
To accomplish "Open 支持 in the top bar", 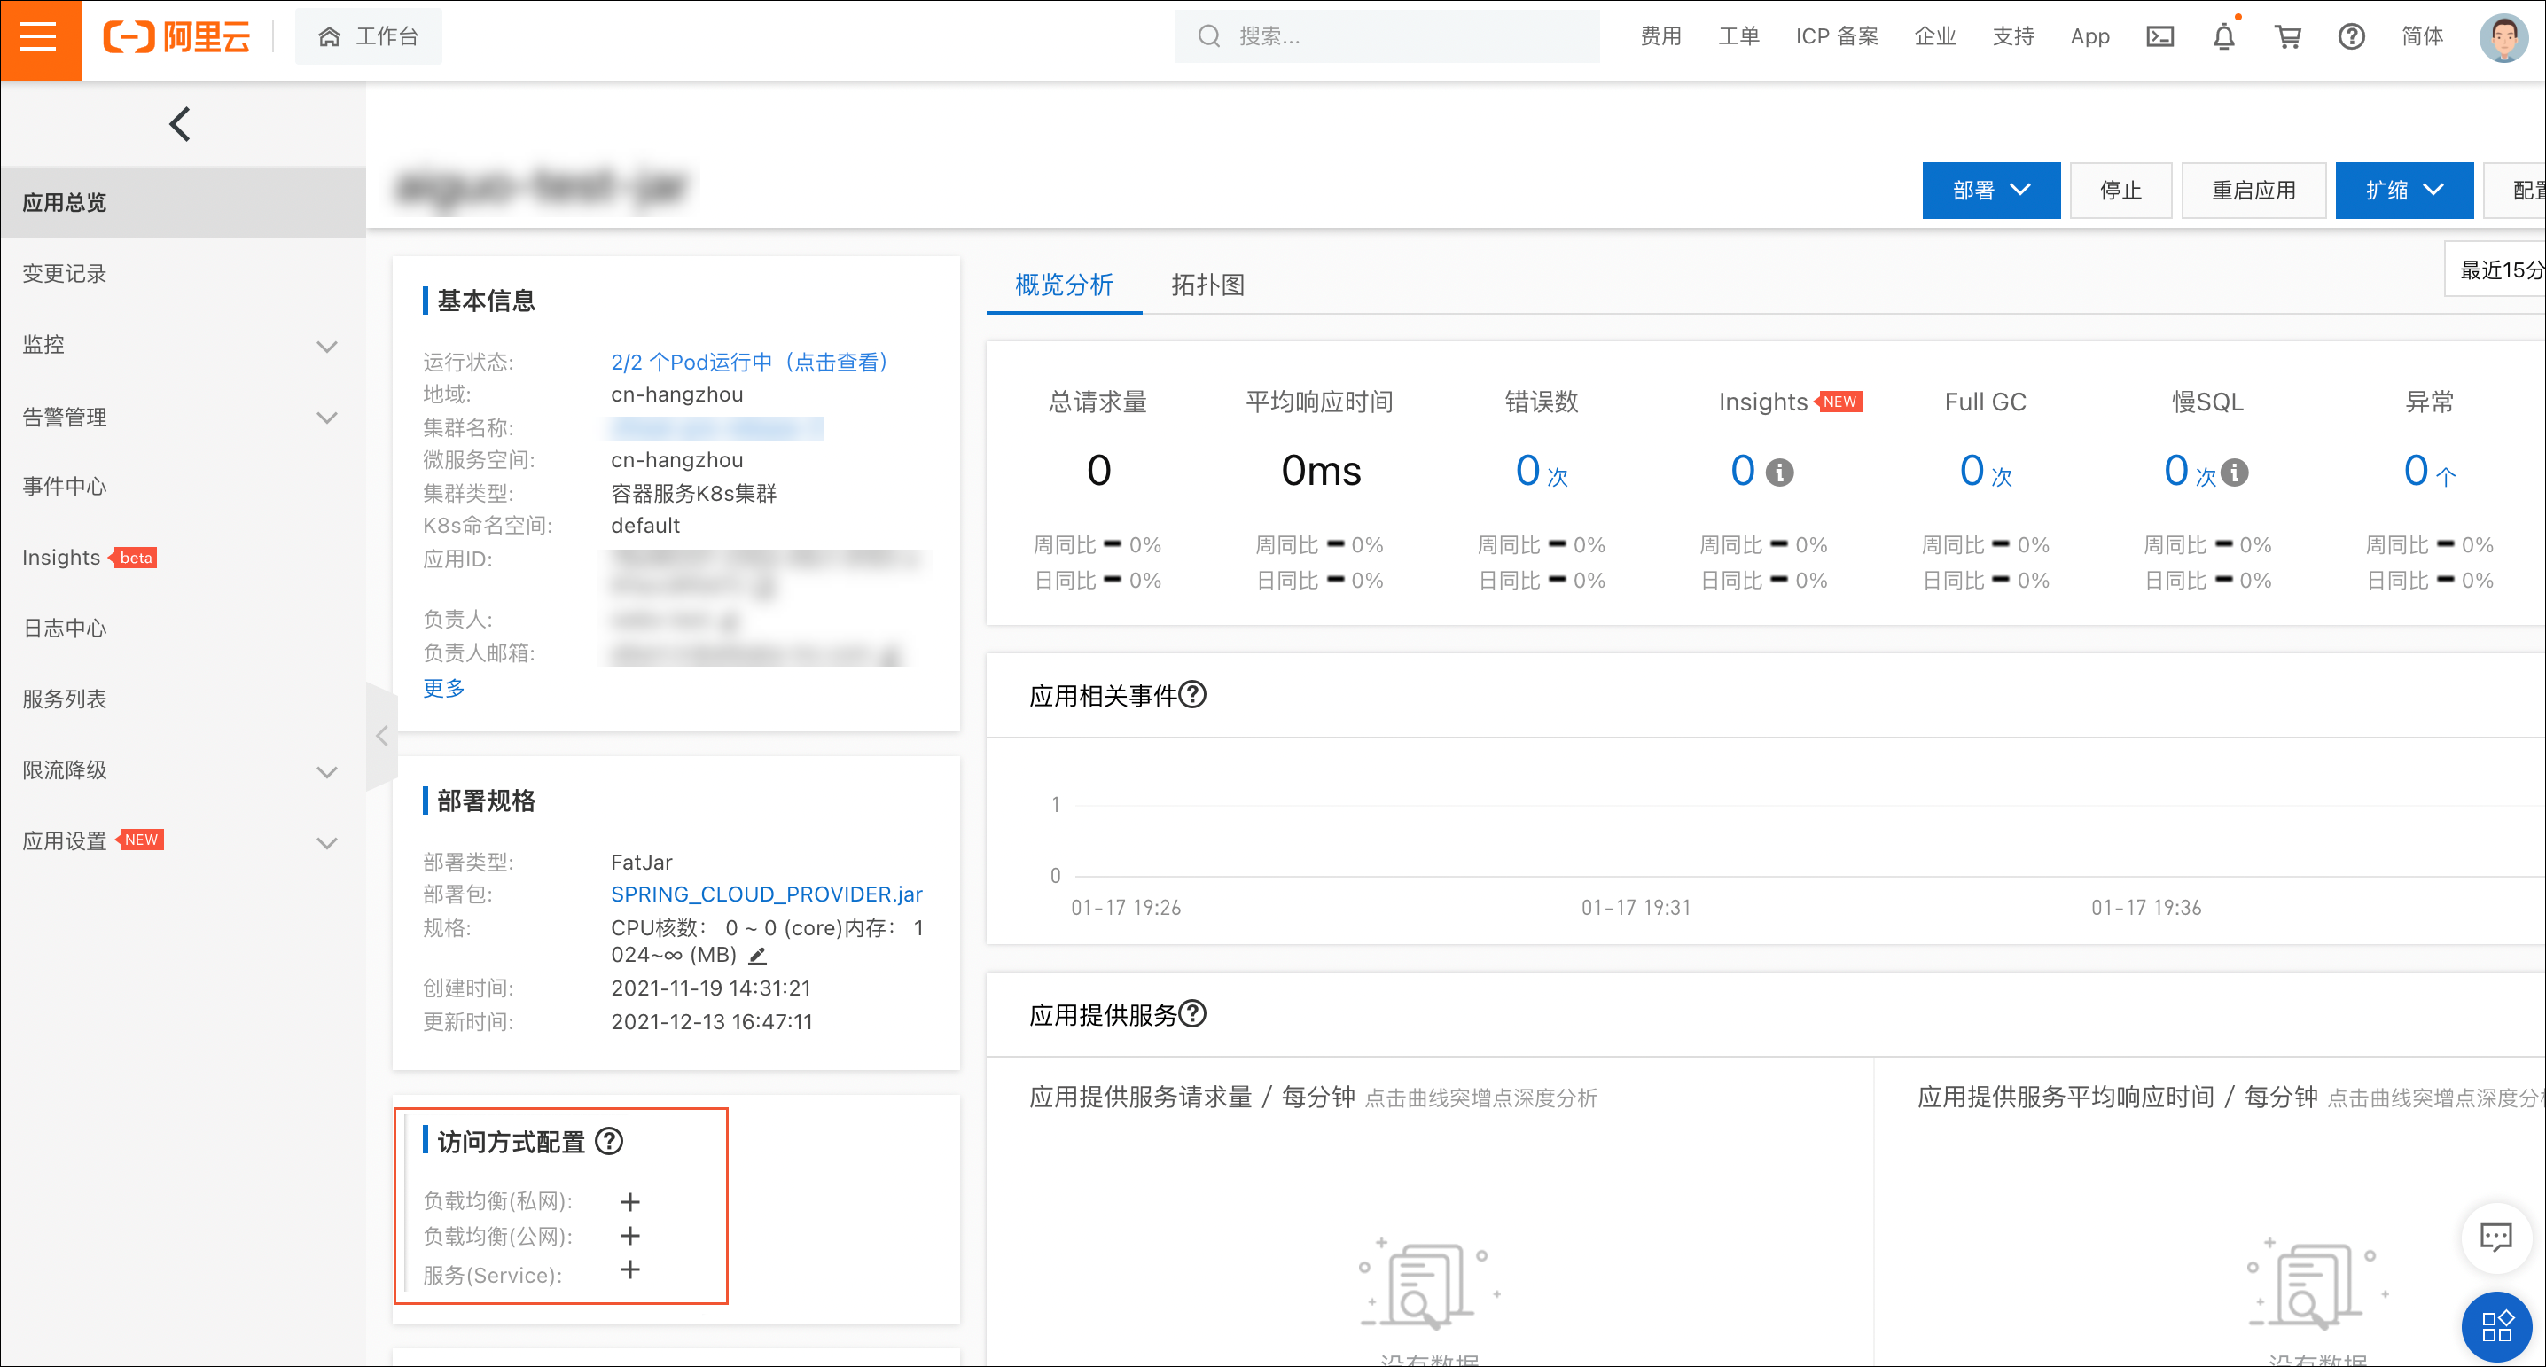I will pos(2013,36).
